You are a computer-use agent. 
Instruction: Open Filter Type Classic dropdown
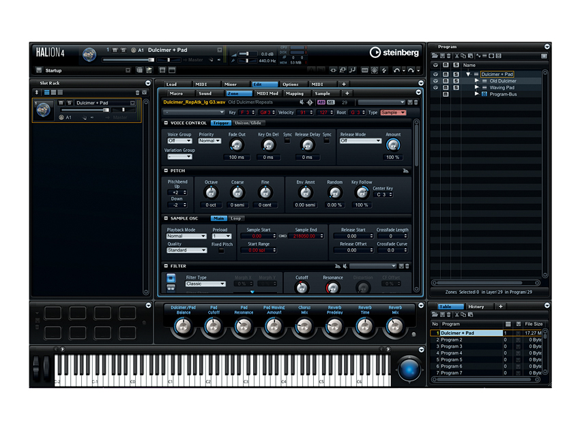pyautogui.click(x=205, y=284)
